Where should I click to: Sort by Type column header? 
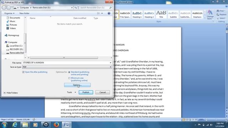96,18
